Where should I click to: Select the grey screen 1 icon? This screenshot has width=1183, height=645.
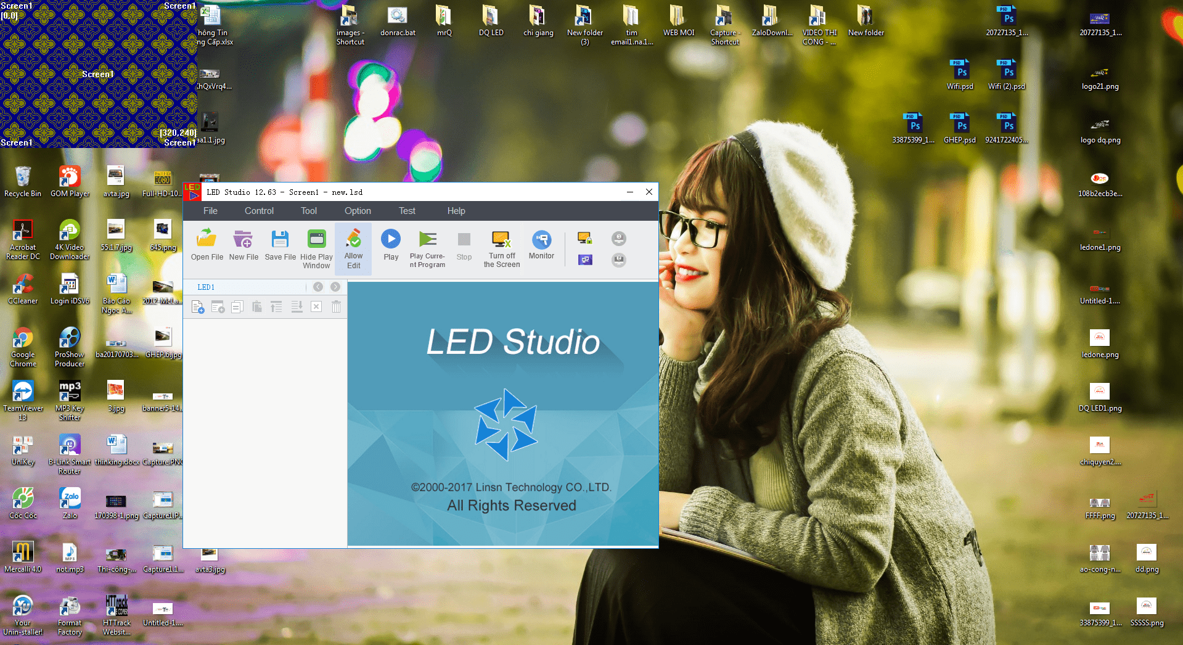(618, 238)
